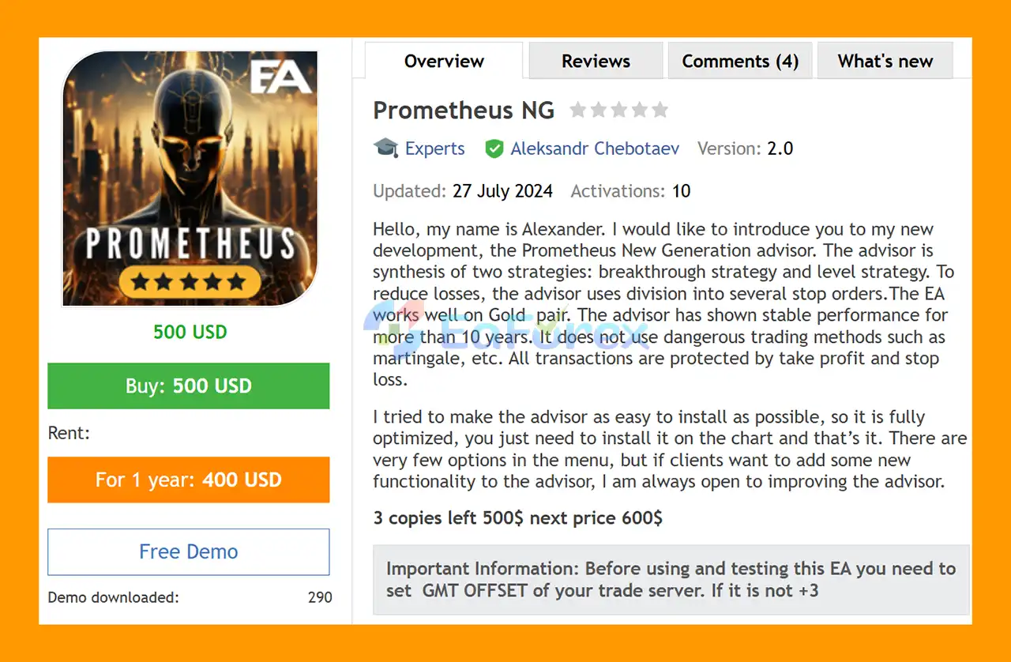
Task: Show the What's new tab
Action: pyautogui.click(x=885, y=61)
